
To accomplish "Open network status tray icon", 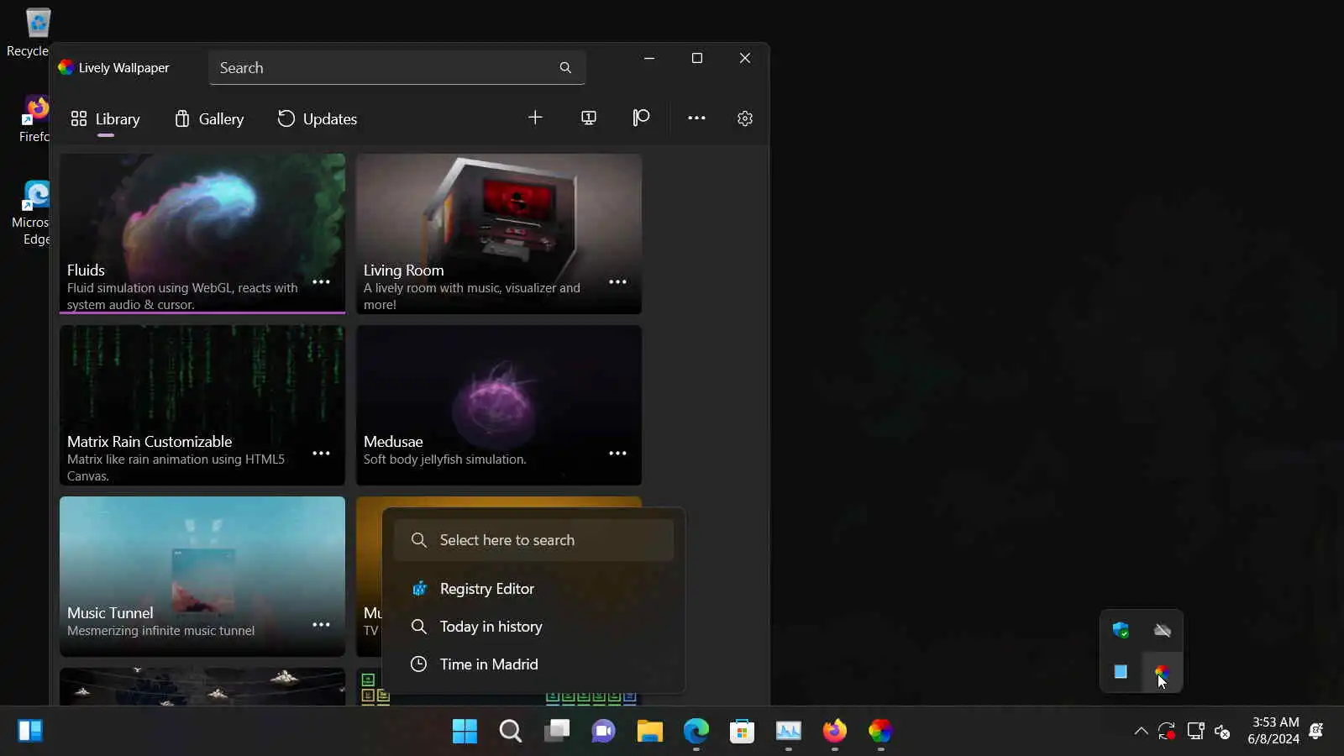I will point(1195,732).
